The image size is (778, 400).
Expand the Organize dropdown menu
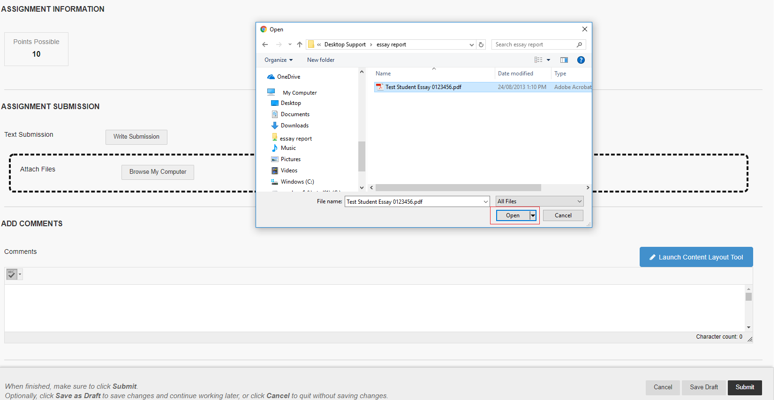[278, 60]
